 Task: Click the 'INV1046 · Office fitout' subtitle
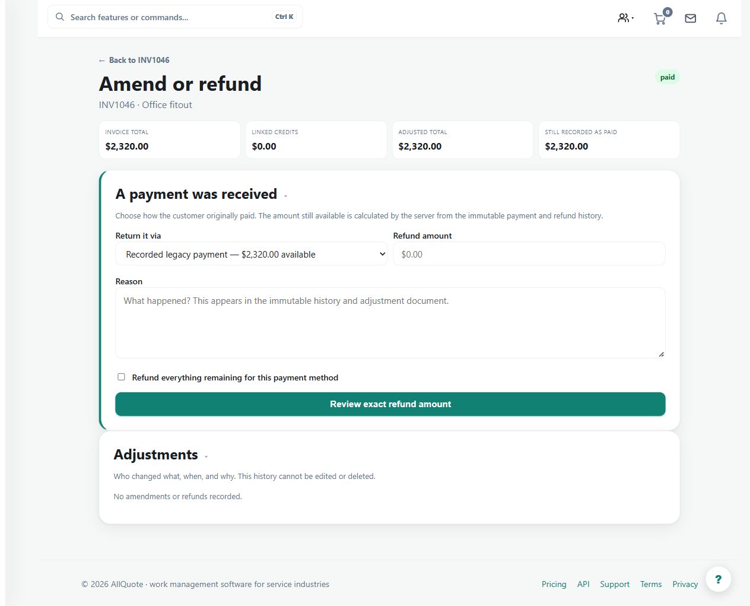145,104
